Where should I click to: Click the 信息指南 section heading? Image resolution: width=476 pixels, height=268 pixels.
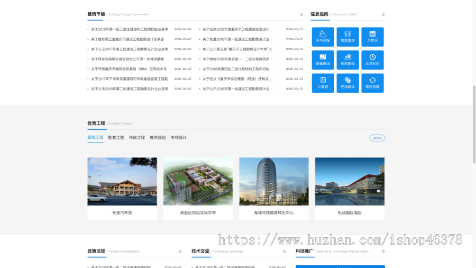(319, 14)
